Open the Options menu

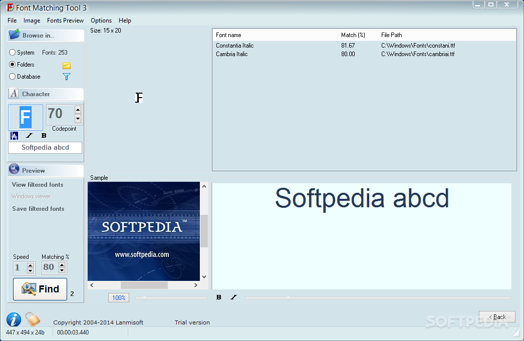coord(101,21)
